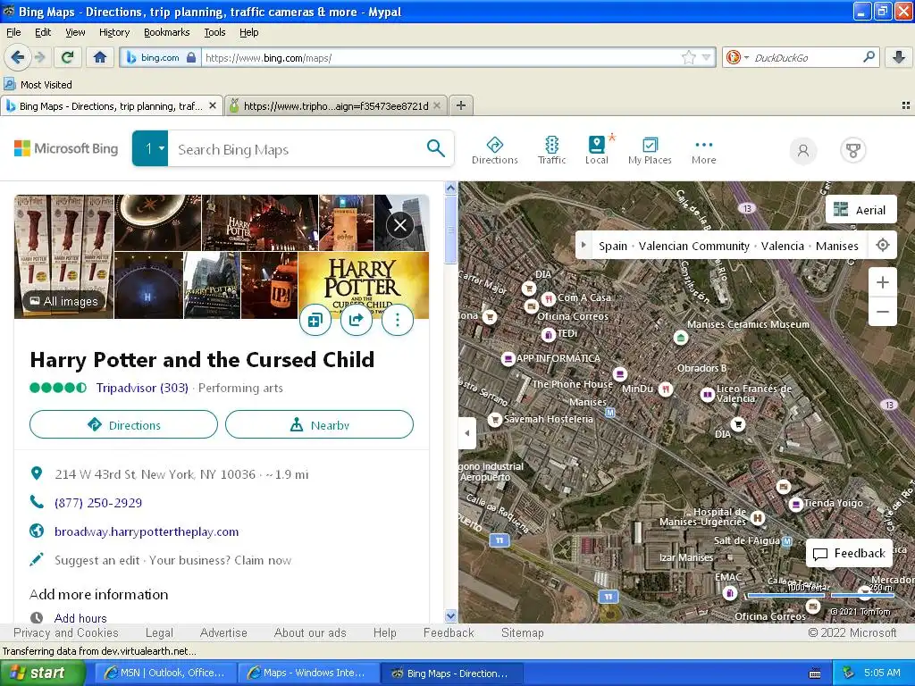Click the search magnifier in Bing Maps box
The image size is (915, 686).
click(435, 148)
